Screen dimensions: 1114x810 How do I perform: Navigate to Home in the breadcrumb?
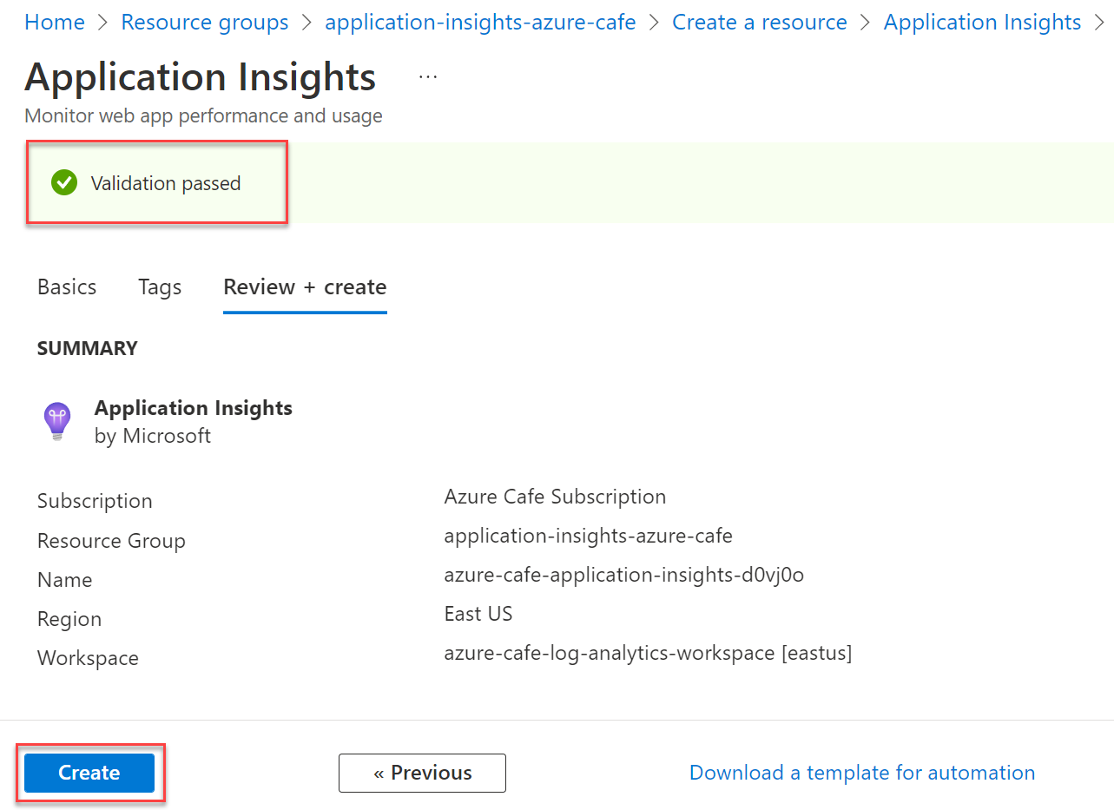coord(55,22)
